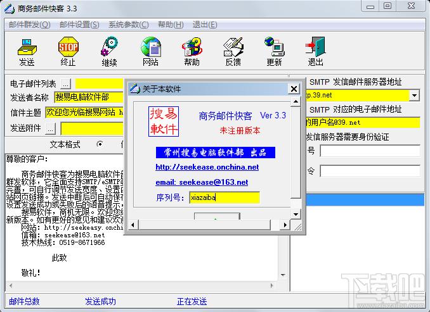
Task: Click the About dialog resize grip corner
Action: (x=297, y=226)
